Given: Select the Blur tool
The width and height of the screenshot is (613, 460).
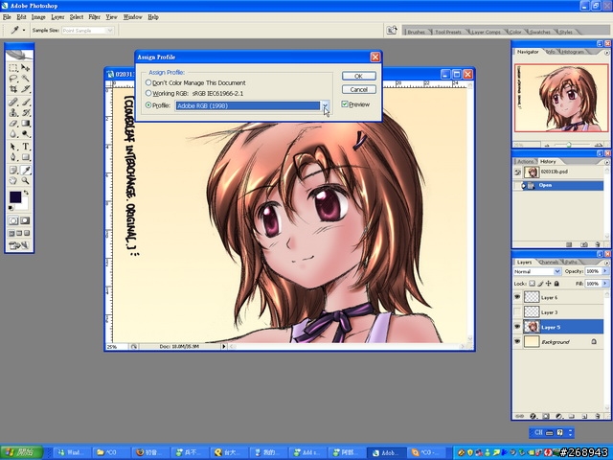Looking at the screenshot, I should coord(13,134).
